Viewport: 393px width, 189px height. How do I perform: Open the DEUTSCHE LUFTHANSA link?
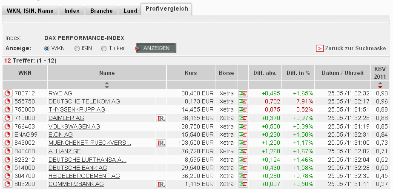click(87, 160)
